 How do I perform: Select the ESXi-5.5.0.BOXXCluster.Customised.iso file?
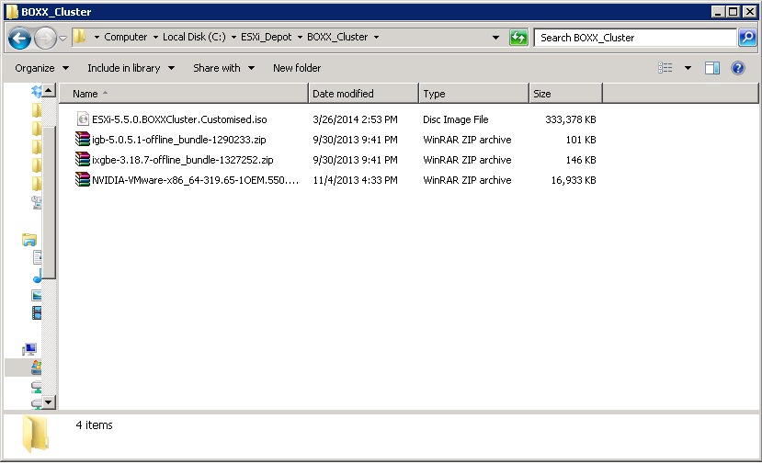coord(178,119)
